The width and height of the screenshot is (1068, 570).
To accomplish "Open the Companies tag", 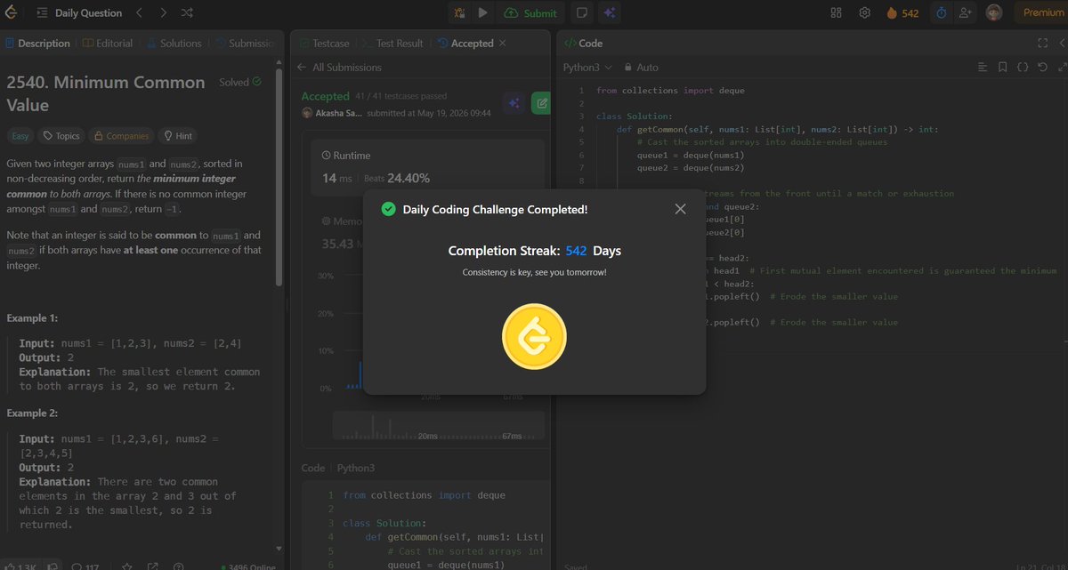I will pyautogui.click(x=120, y=136).
